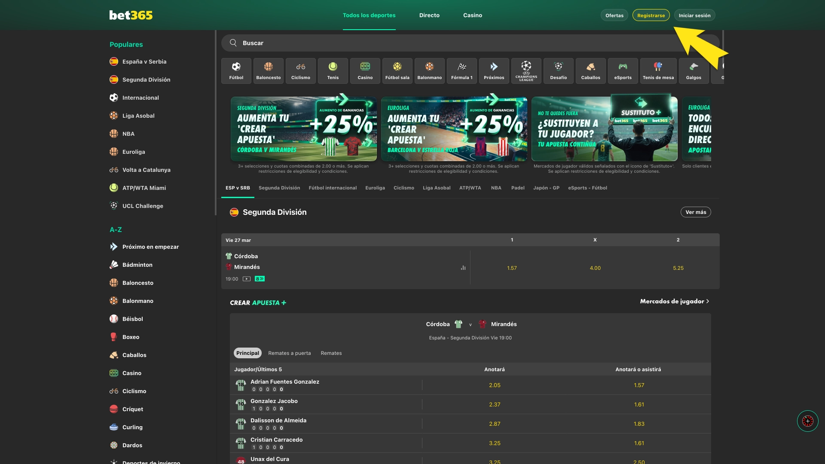Select Dalisson de Almeida Anotará 2.87
This screenshot has width=825, height=464.
click(x=495, y=424)
